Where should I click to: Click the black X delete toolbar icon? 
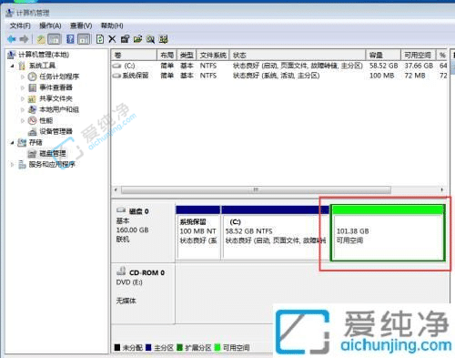[112, 39]
